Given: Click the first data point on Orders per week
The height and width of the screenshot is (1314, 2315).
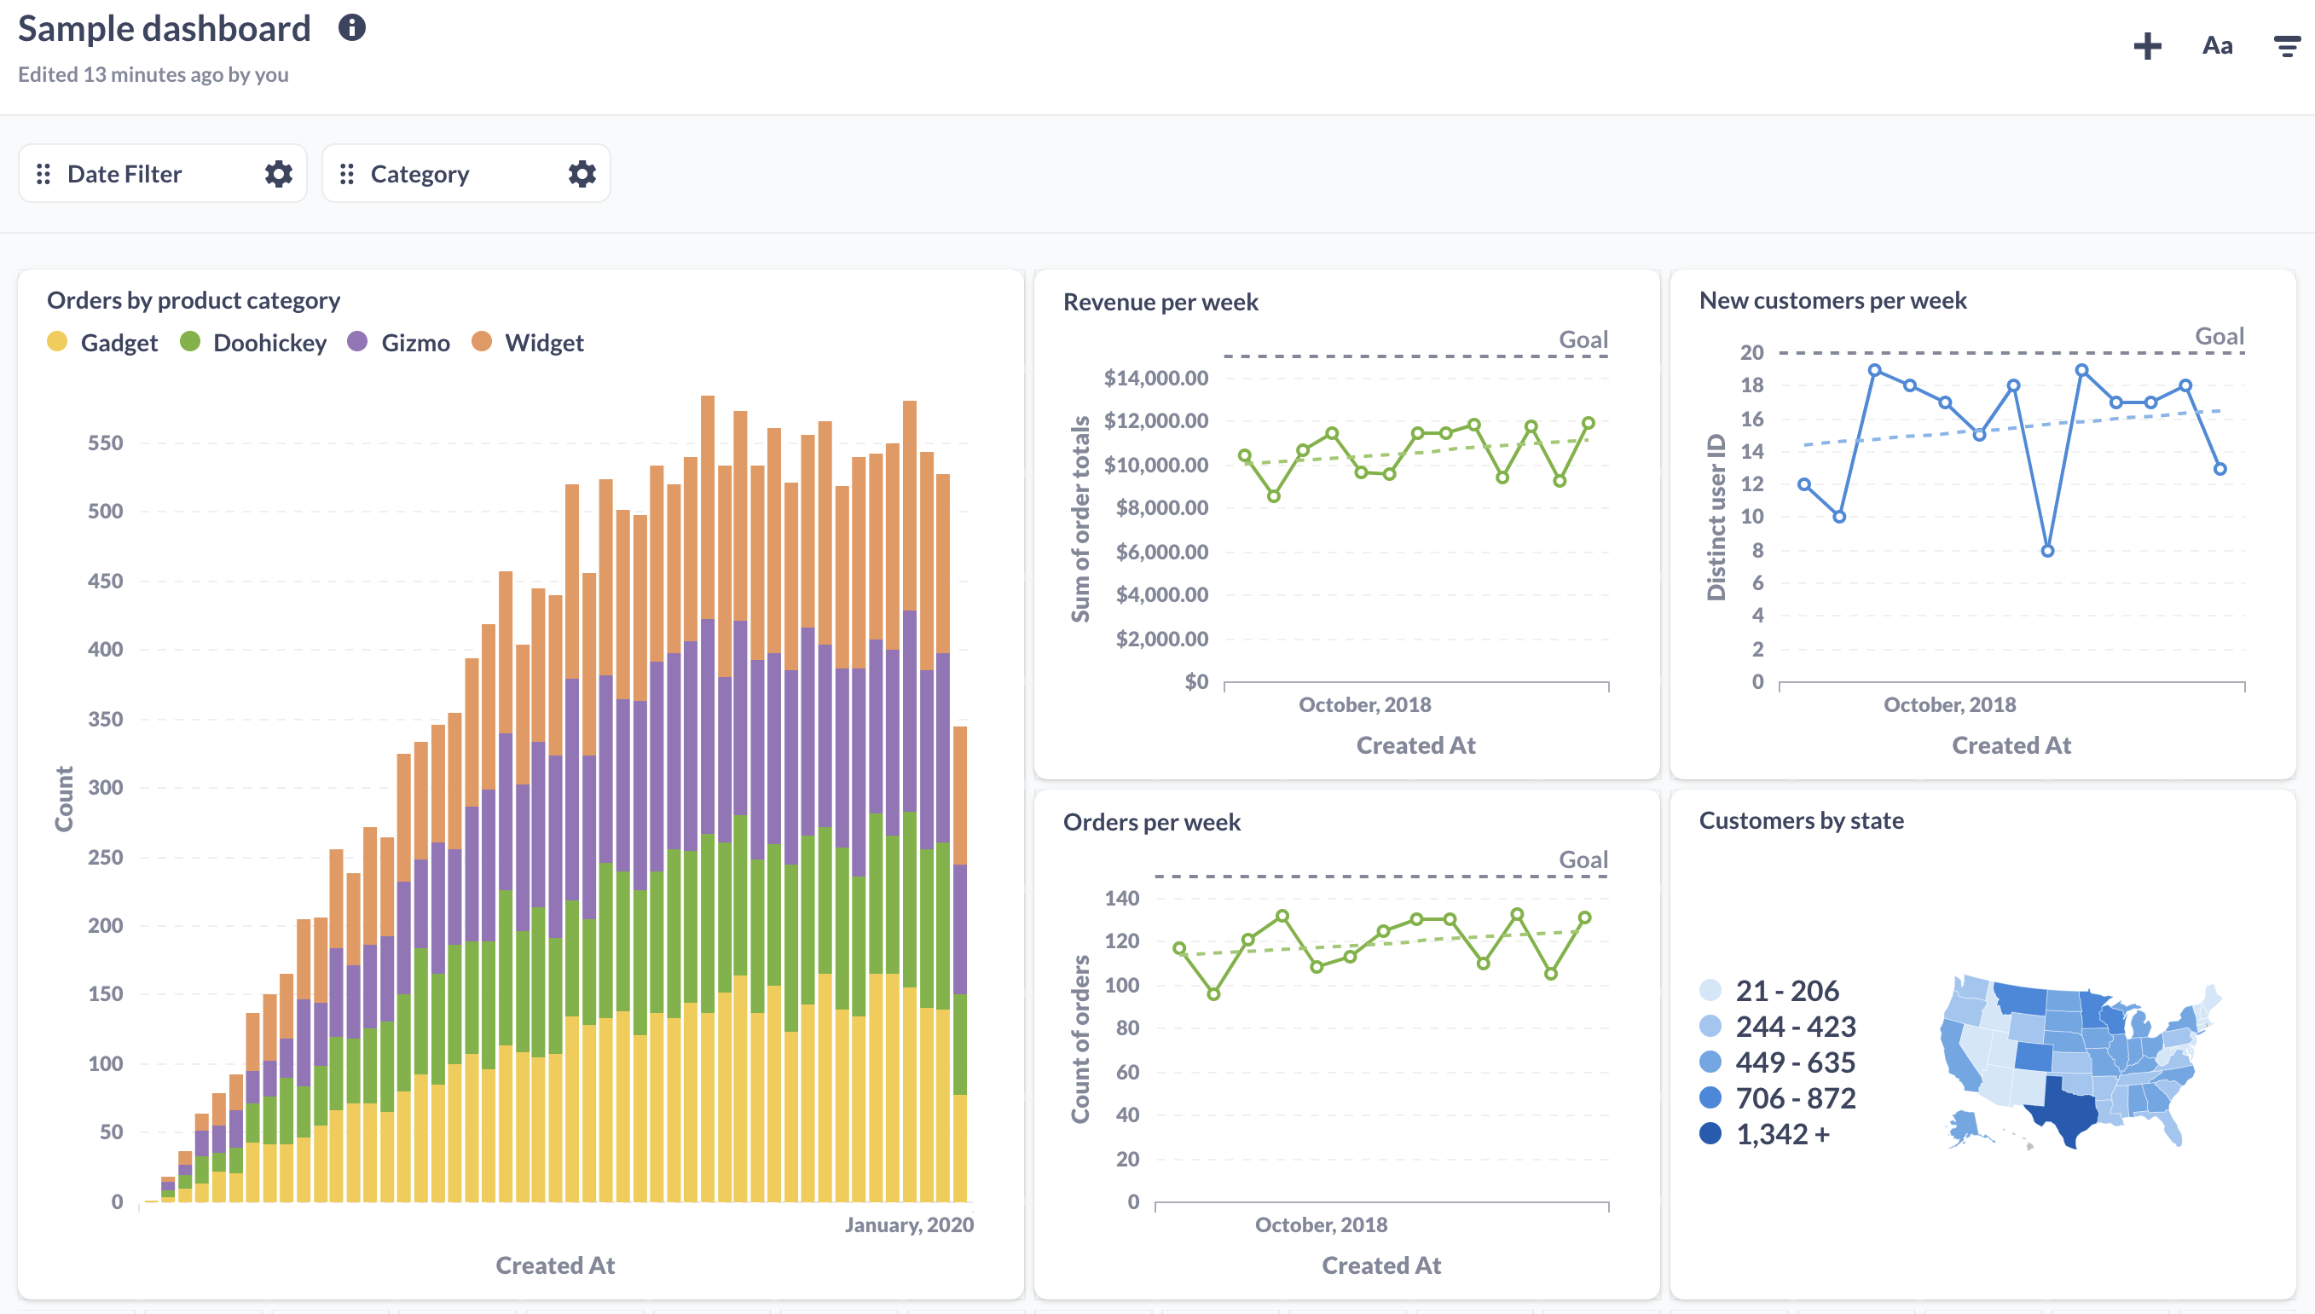Looking at the screenshot, I should tap(1178, 948).
